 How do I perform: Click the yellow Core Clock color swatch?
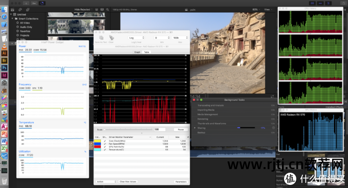click(x=97, y=141)
